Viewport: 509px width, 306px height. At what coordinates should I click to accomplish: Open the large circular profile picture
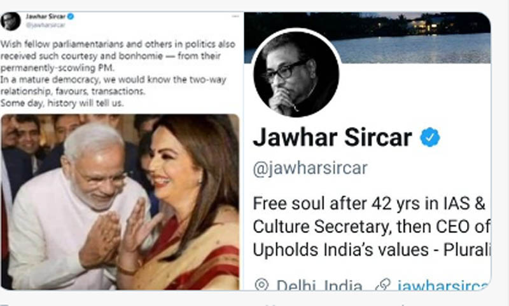296,74
